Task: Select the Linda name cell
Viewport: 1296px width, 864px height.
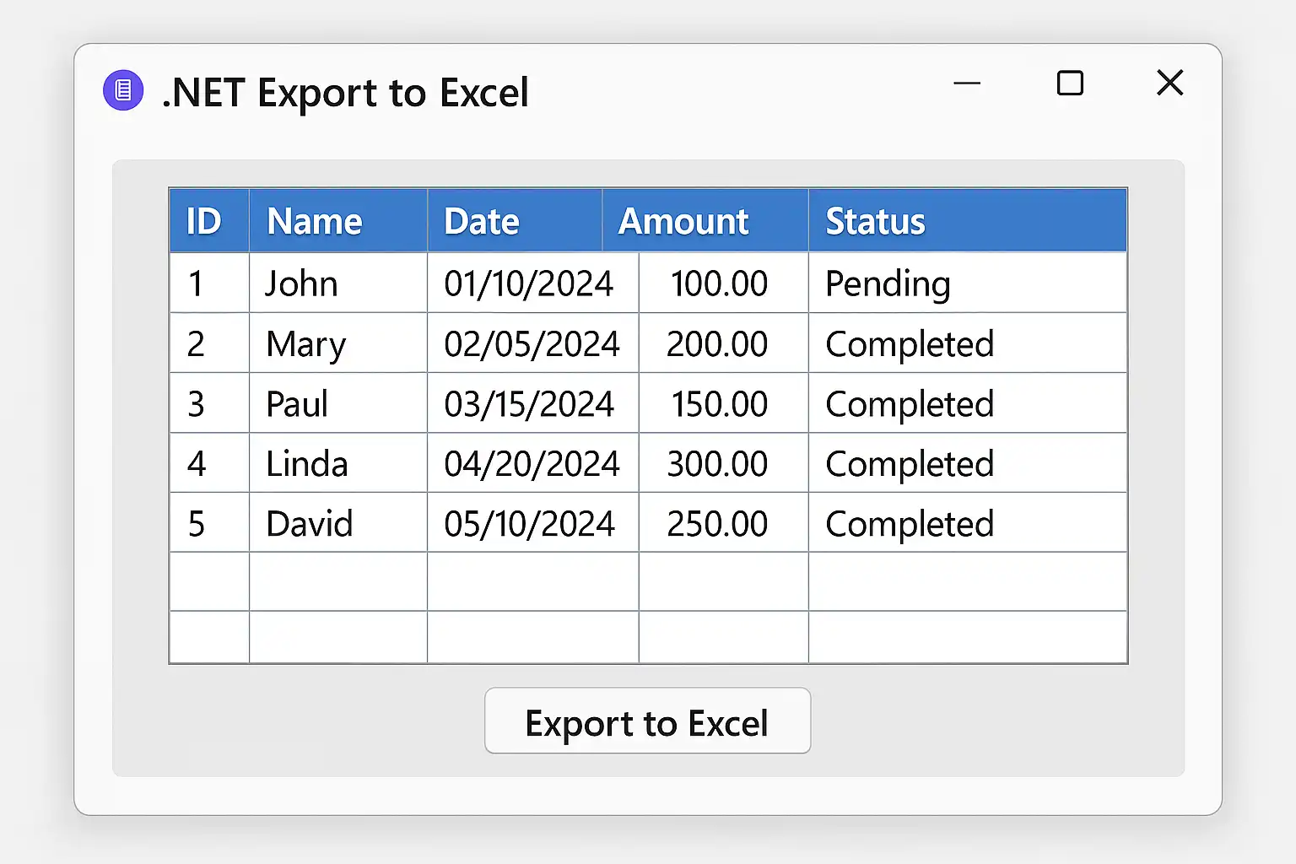Action: coord(338,463)
